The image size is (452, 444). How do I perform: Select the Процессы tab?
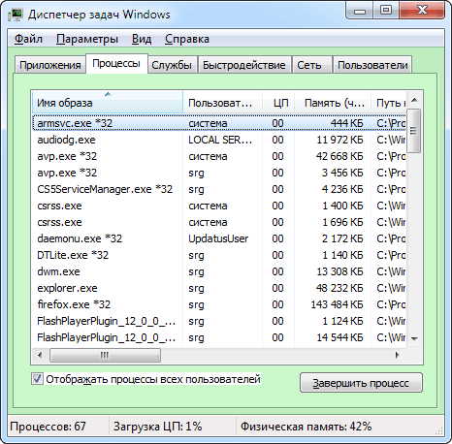(116, 64)
